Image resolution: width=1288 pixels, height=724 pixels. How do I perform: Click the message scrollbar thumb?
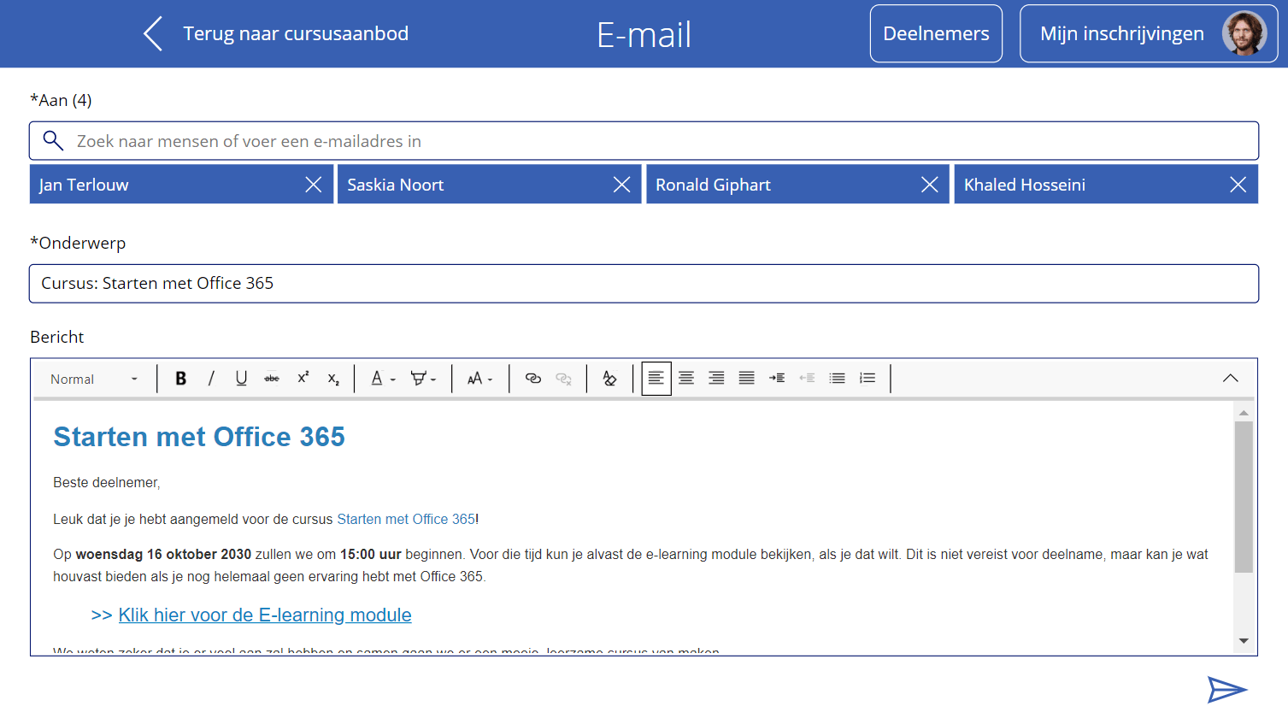click(x=1244, y=497)
